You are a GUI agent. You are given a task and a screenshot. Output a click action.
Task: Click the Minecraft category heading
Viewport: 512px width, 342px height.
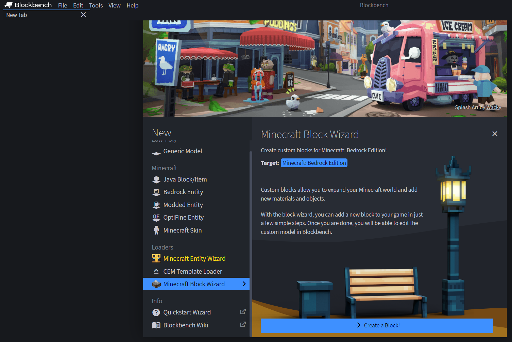point(165,168)
